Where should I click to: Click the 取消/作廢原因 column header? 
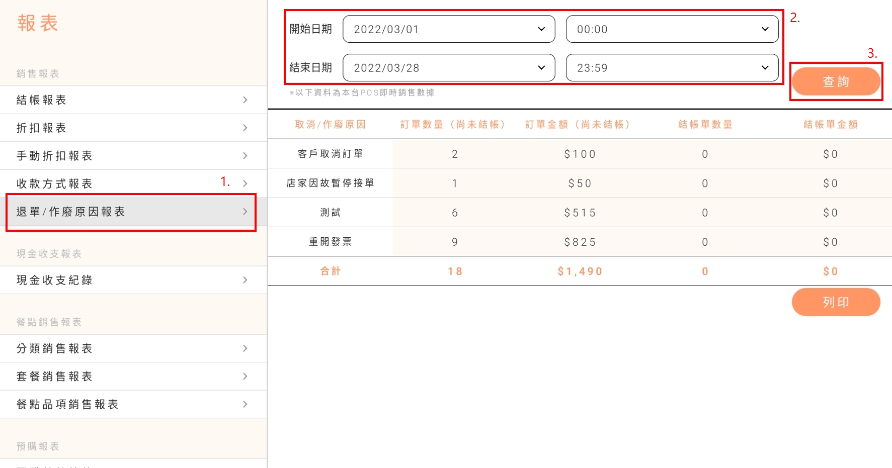[330, 124]
